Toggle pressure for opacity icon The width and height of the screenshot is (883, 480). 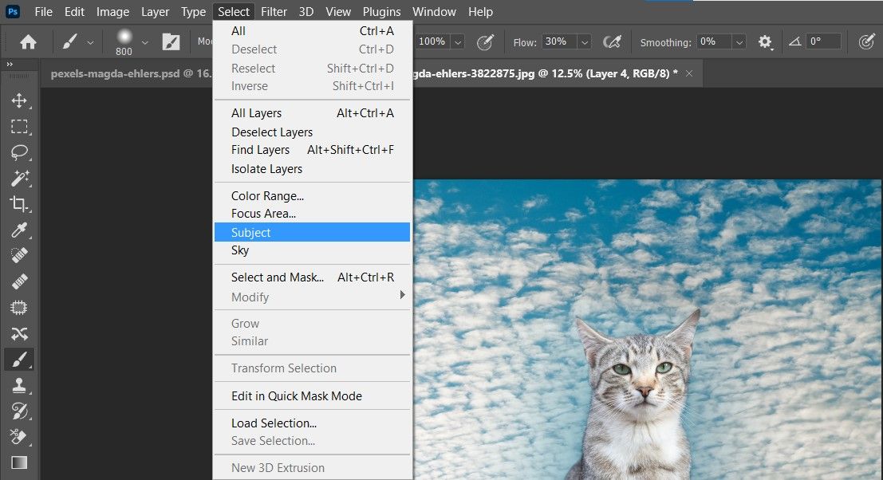pyautogui.click(x=485, y=41)
